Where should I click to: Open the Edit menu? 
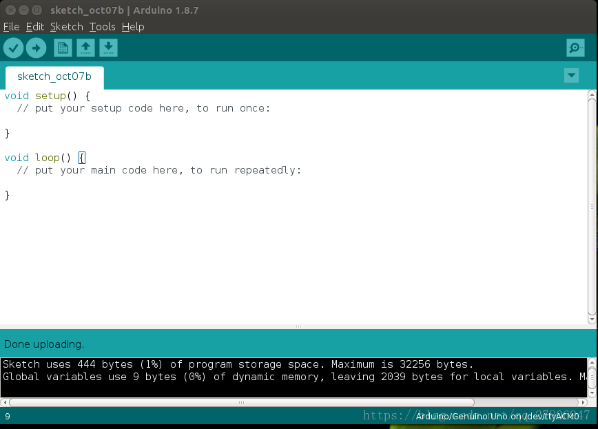(x=35, y=27)
